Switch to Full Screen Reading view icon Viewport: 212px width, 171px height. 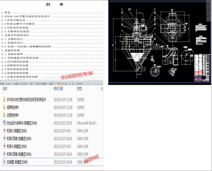pyautogui.click(x=63, y=84)
